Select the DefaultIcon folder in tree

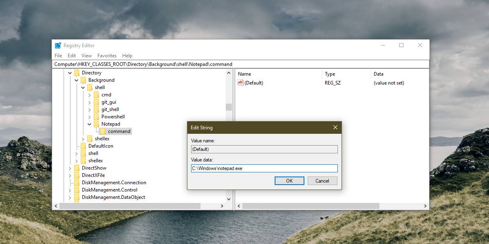(x=97, y=146)
